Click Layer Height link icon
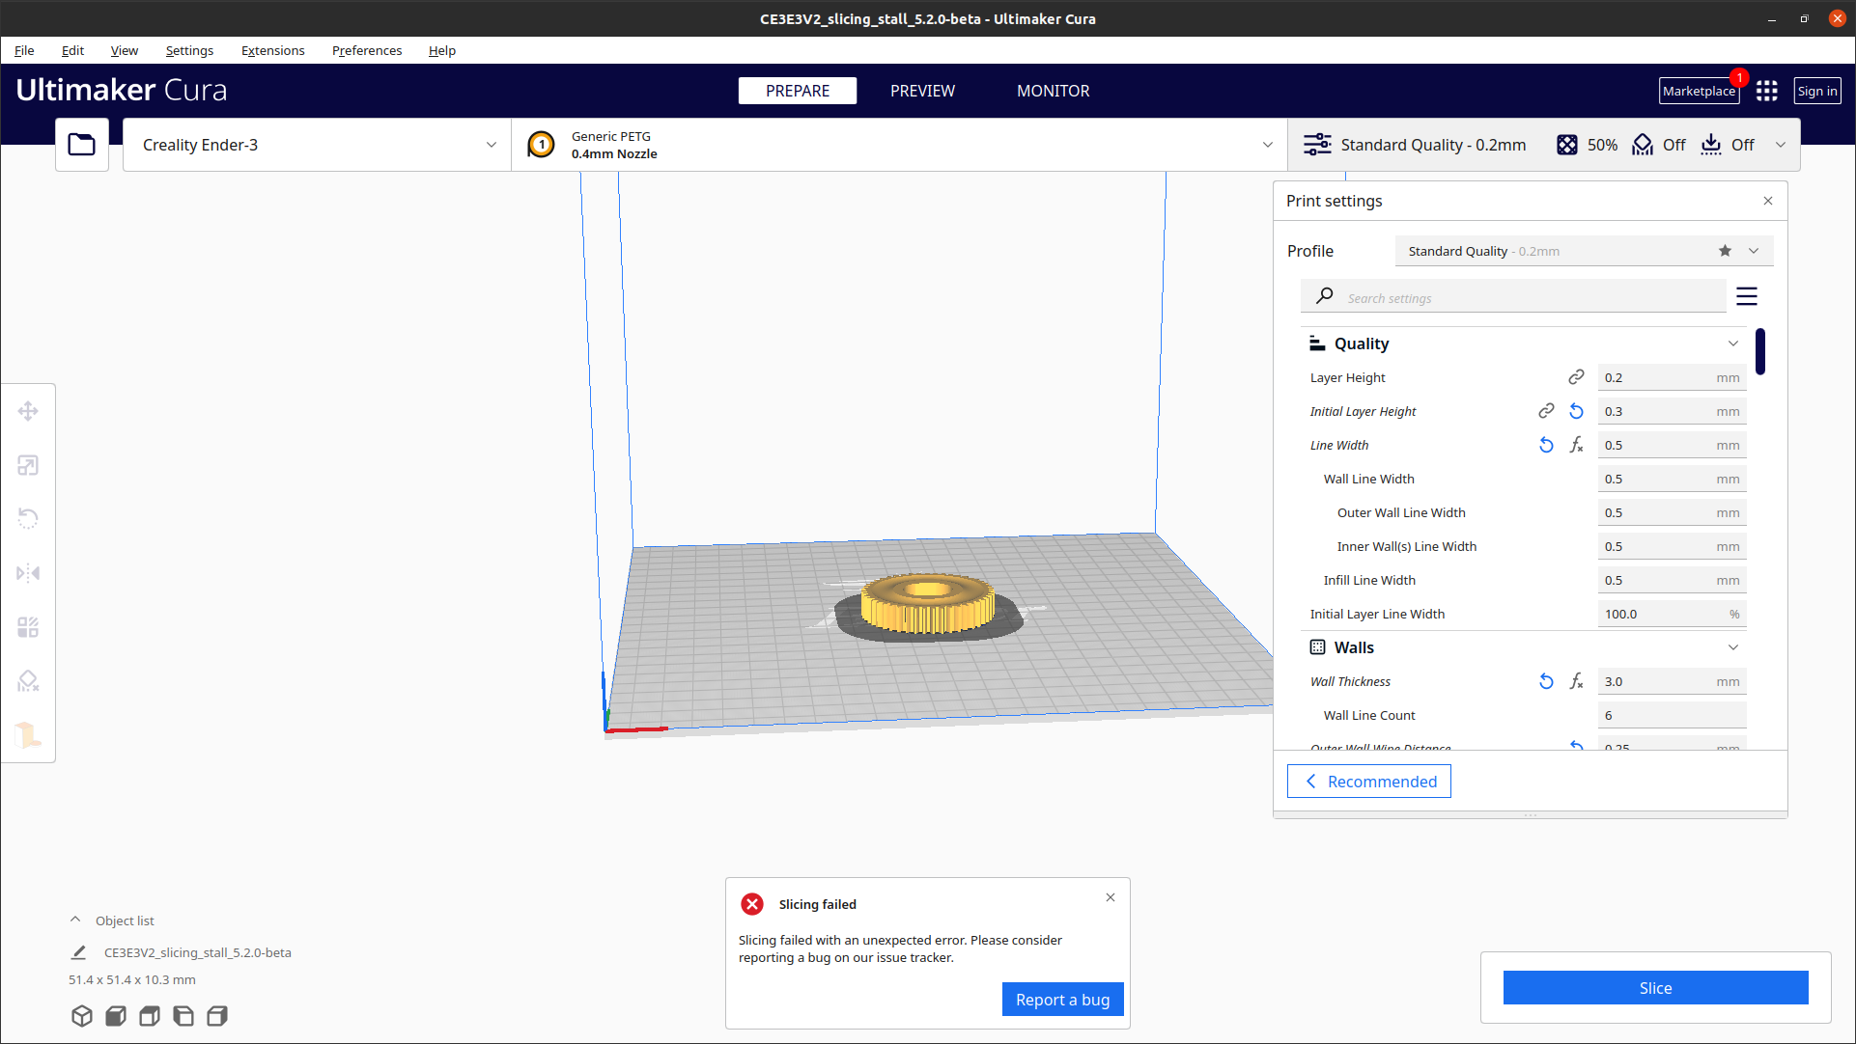1856x1044 pixels. click(1576, 377)
